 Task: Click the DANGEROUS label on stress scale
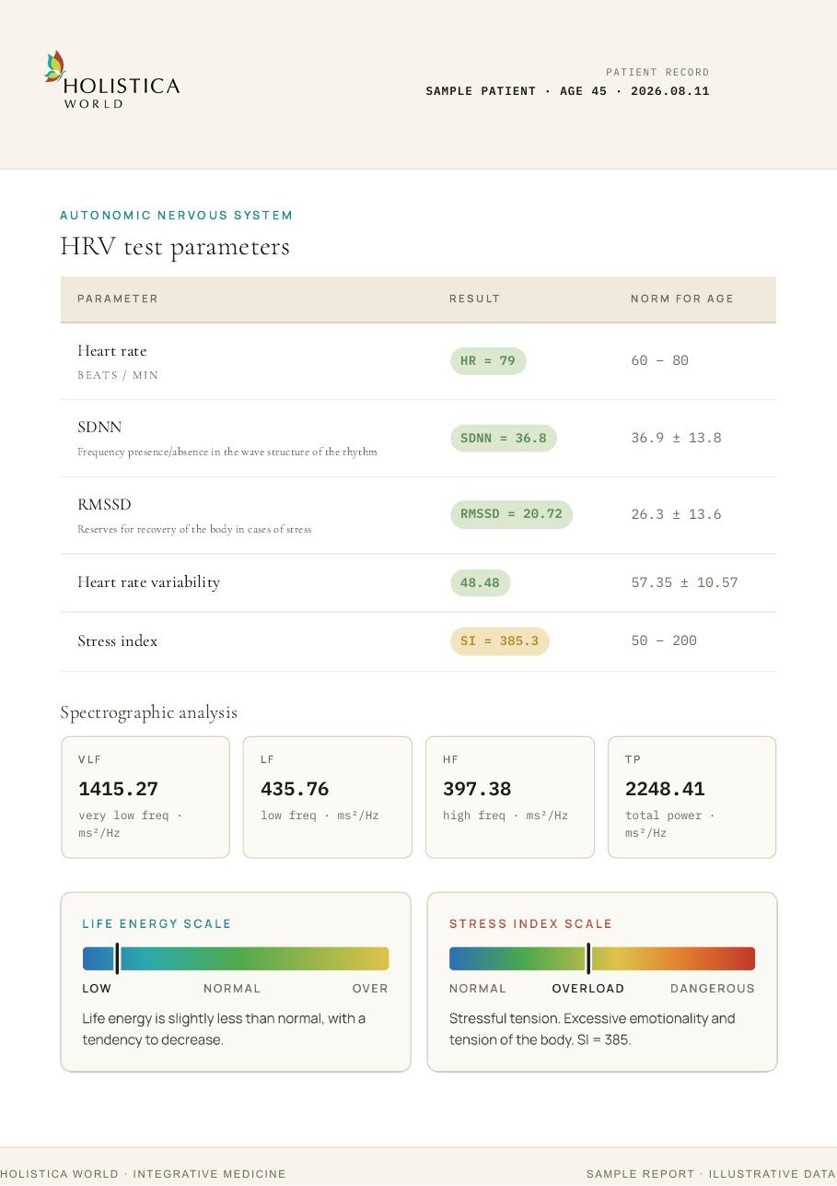click(x=713, y=989)
